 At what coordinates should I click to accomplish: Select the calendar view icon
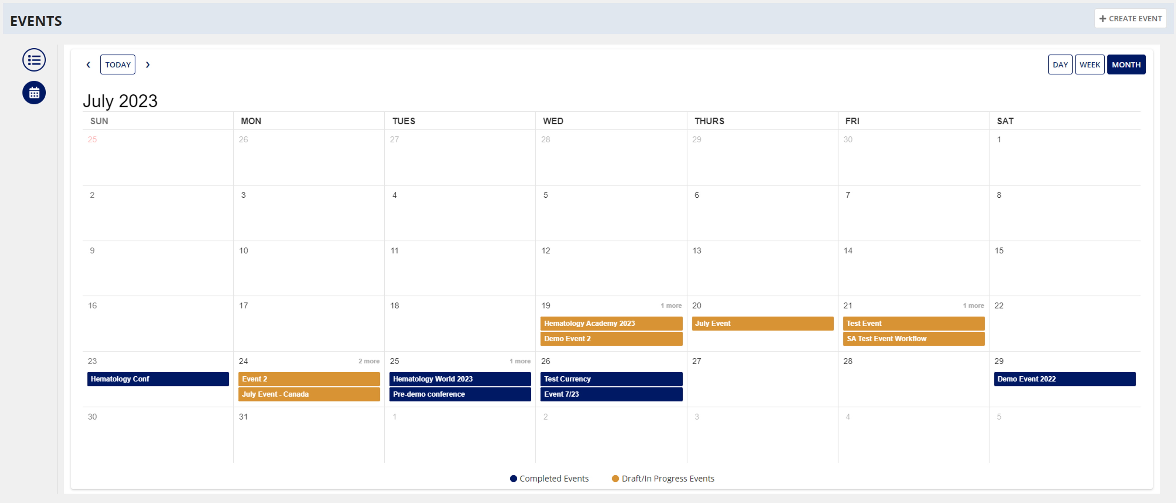(x=34, y=93)
